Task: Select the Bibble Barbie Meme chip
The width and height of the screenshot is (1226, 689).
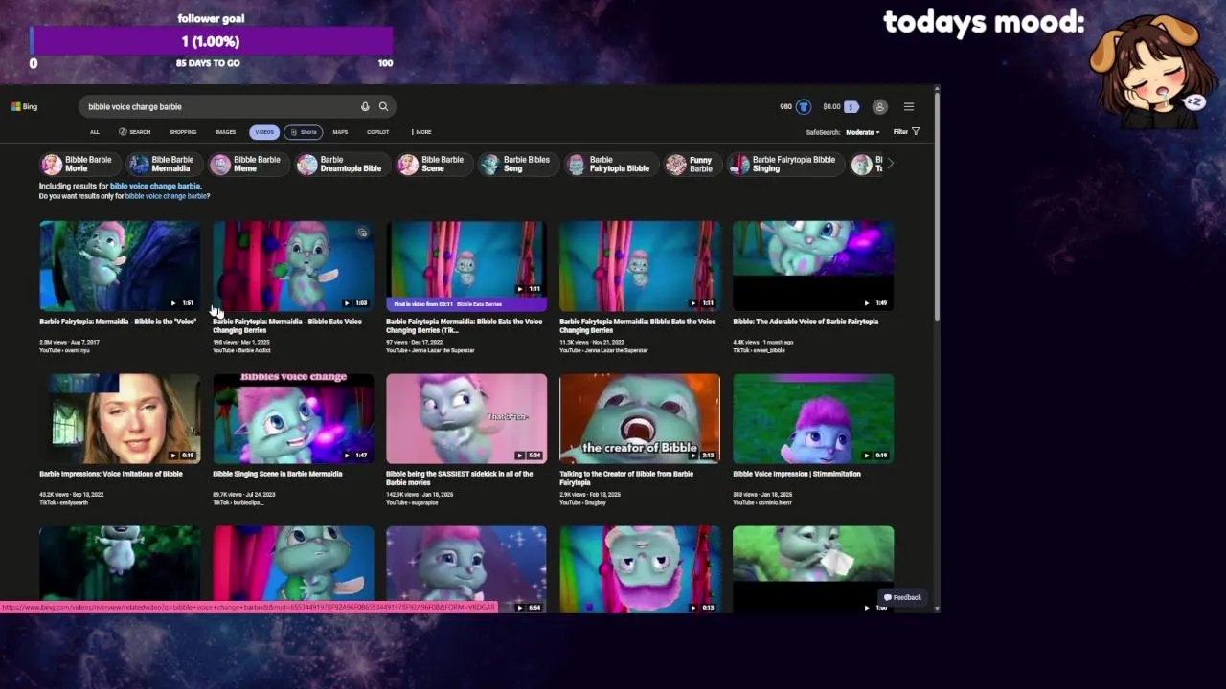Action: [x=248, y=165]
